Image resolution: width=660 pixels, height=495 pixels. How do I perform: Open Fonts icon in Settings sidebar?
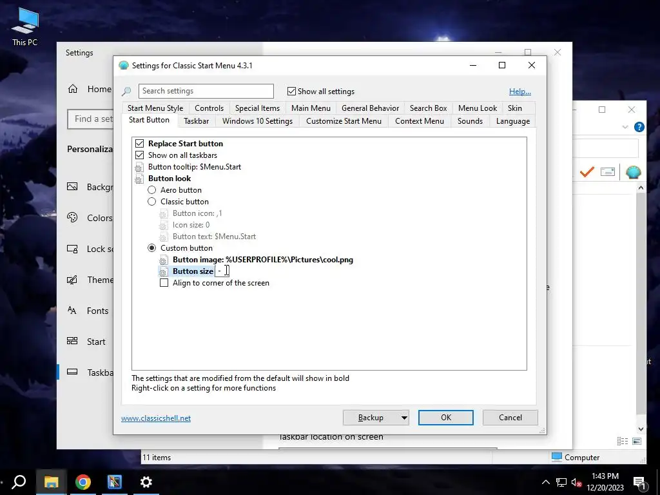click(x=72, y=311)
